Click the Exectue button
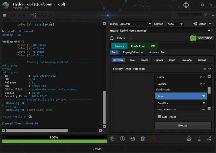Screen dimensions: 216x153 click(x=183, y=125)
